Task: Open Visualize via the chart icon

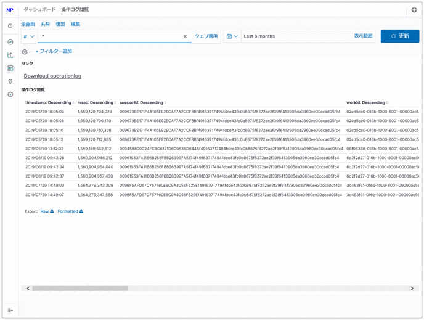Action: (10, 55)
